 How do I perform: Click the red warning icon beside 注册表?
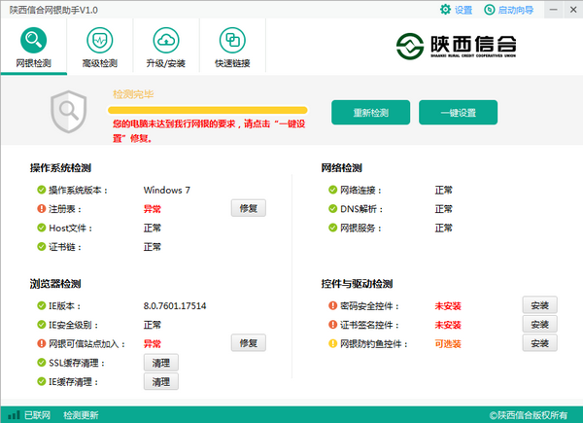(42, 208)
